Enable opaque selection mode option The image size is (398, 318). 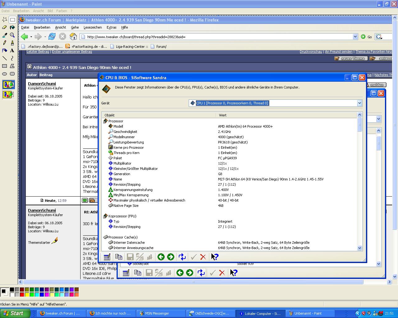pyautogui.click(x=8, y=84)
